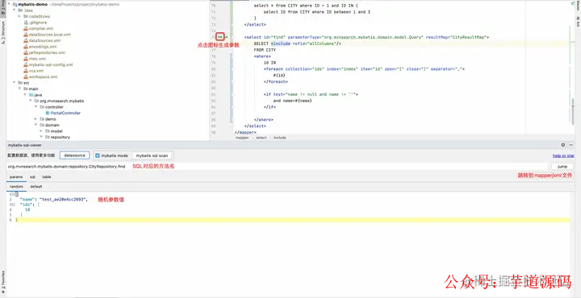Collapse the domain package
Viewport: 581px width, 298px height.
pos(36,125)
